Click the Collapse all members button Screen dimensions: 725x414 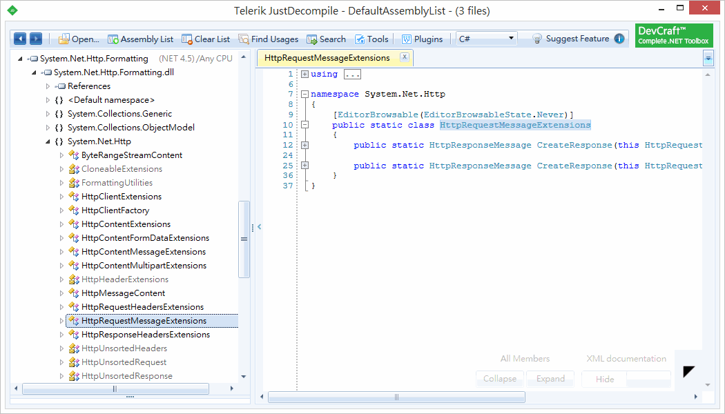(x=500, y=379)
